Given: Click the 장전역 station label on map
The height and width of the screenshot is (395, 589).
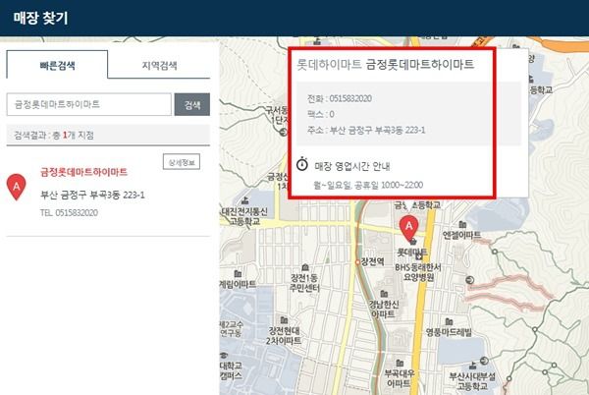Looking at the screenshot, I should [372, 261].
